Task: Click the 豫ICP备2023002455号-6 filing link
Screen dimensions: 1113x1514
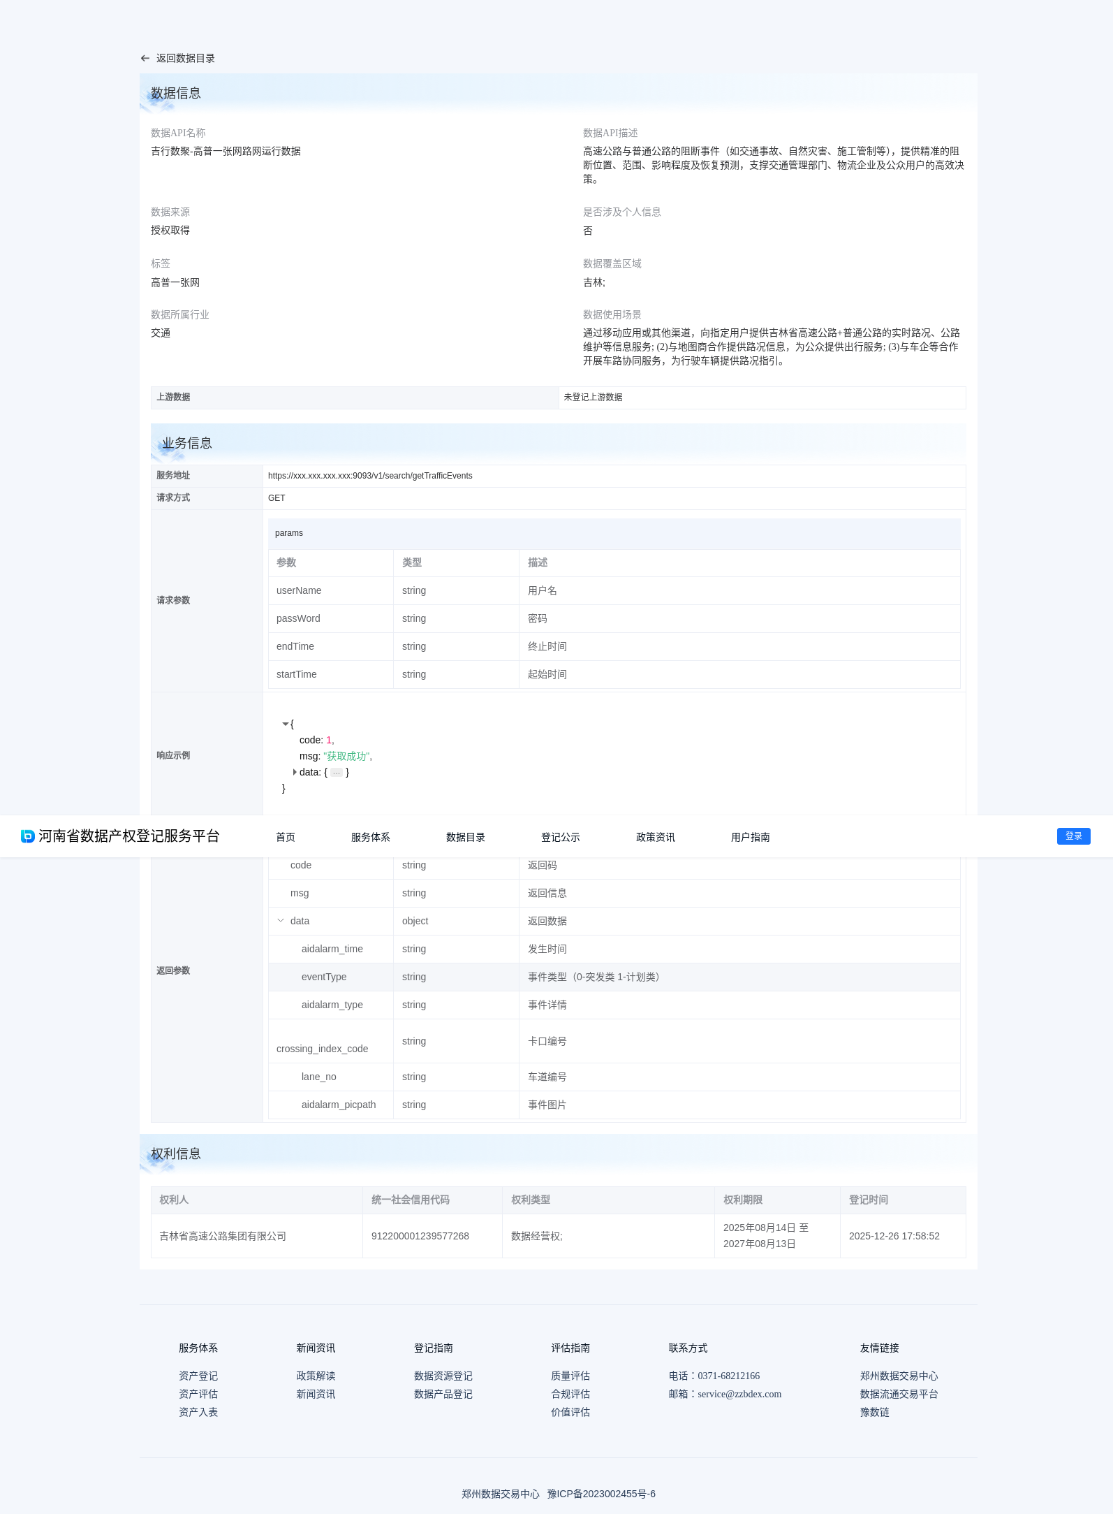Action: [601, 1494]
